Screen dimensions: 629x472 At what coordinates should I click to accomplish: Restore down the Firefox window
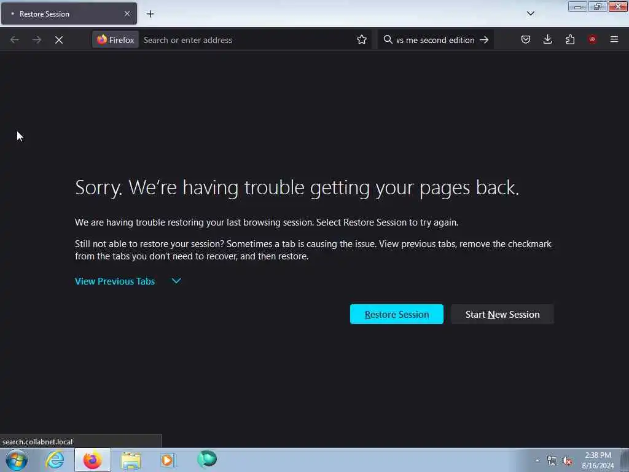pos(597,6)
